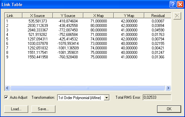Click Y Source value -1078,993414
Screen dimensions: 185x117
68,44
